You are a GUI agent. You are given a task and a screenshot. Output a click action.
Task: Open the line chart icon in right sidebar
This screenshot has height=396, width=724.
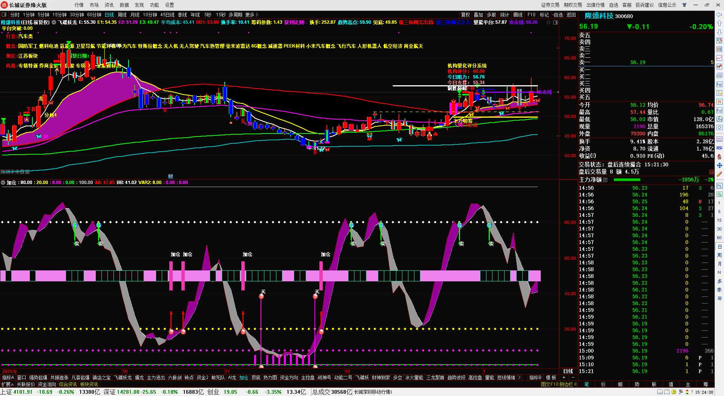719,58
